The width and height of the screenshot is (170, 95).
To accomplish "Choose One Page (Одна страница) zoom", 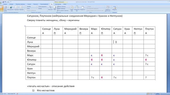I will pos(61,7).
